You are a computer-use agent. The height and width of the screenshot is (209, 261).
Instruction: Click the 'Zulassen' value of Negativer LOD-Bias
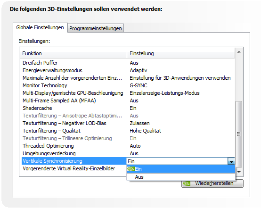pos(139,123)
